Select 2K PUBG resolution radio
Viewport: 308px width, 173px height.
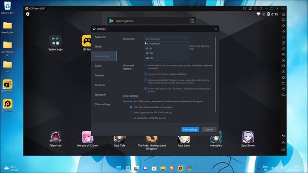131,118
